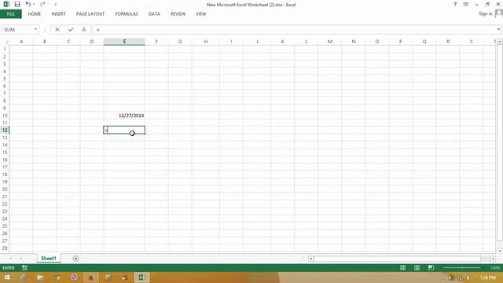503x283 pixels.
Task: Click the Undo arrow icon
Action: pyautogui.click(x=28, y=4)
